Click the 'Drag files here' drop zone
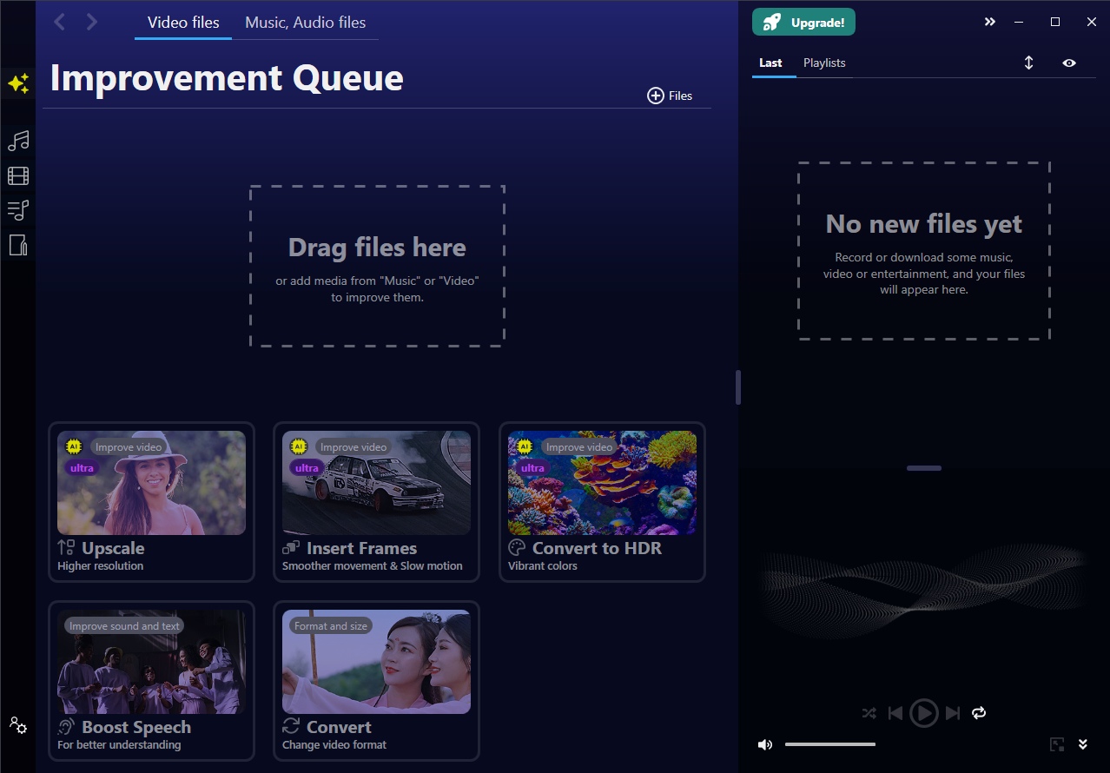Screen dimensions: 1110x773 tap(377, 266)
